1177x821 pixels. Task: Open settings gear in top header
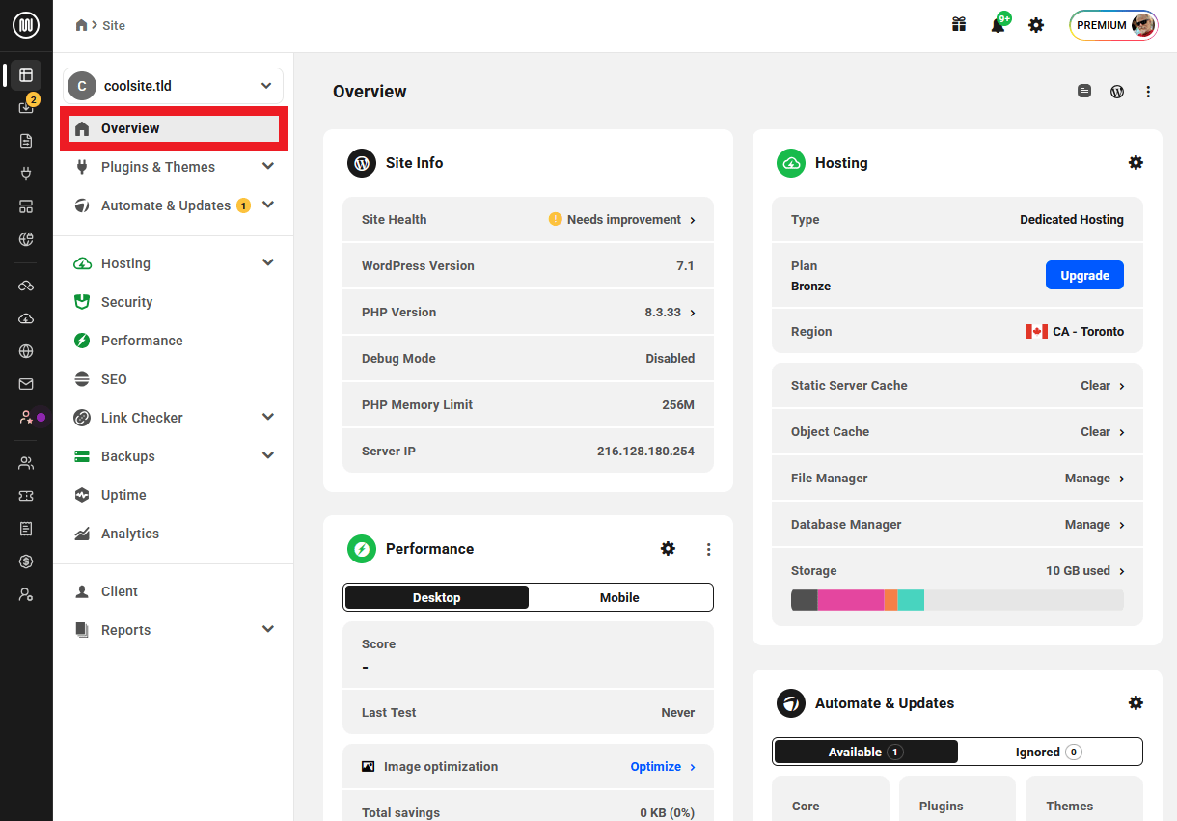point(1036,25)
